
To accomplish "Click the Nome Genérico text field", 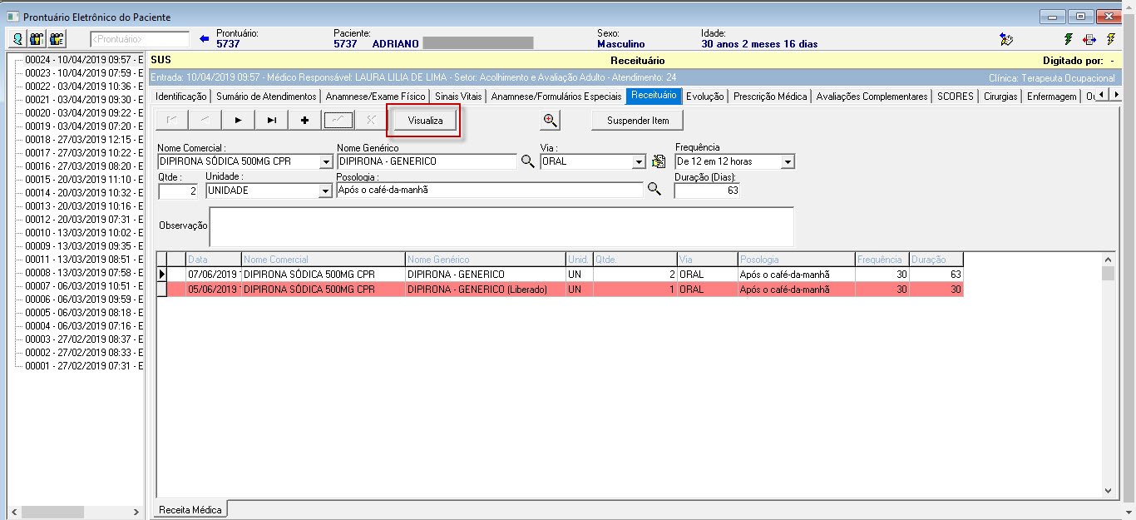I will pos(427,161).
